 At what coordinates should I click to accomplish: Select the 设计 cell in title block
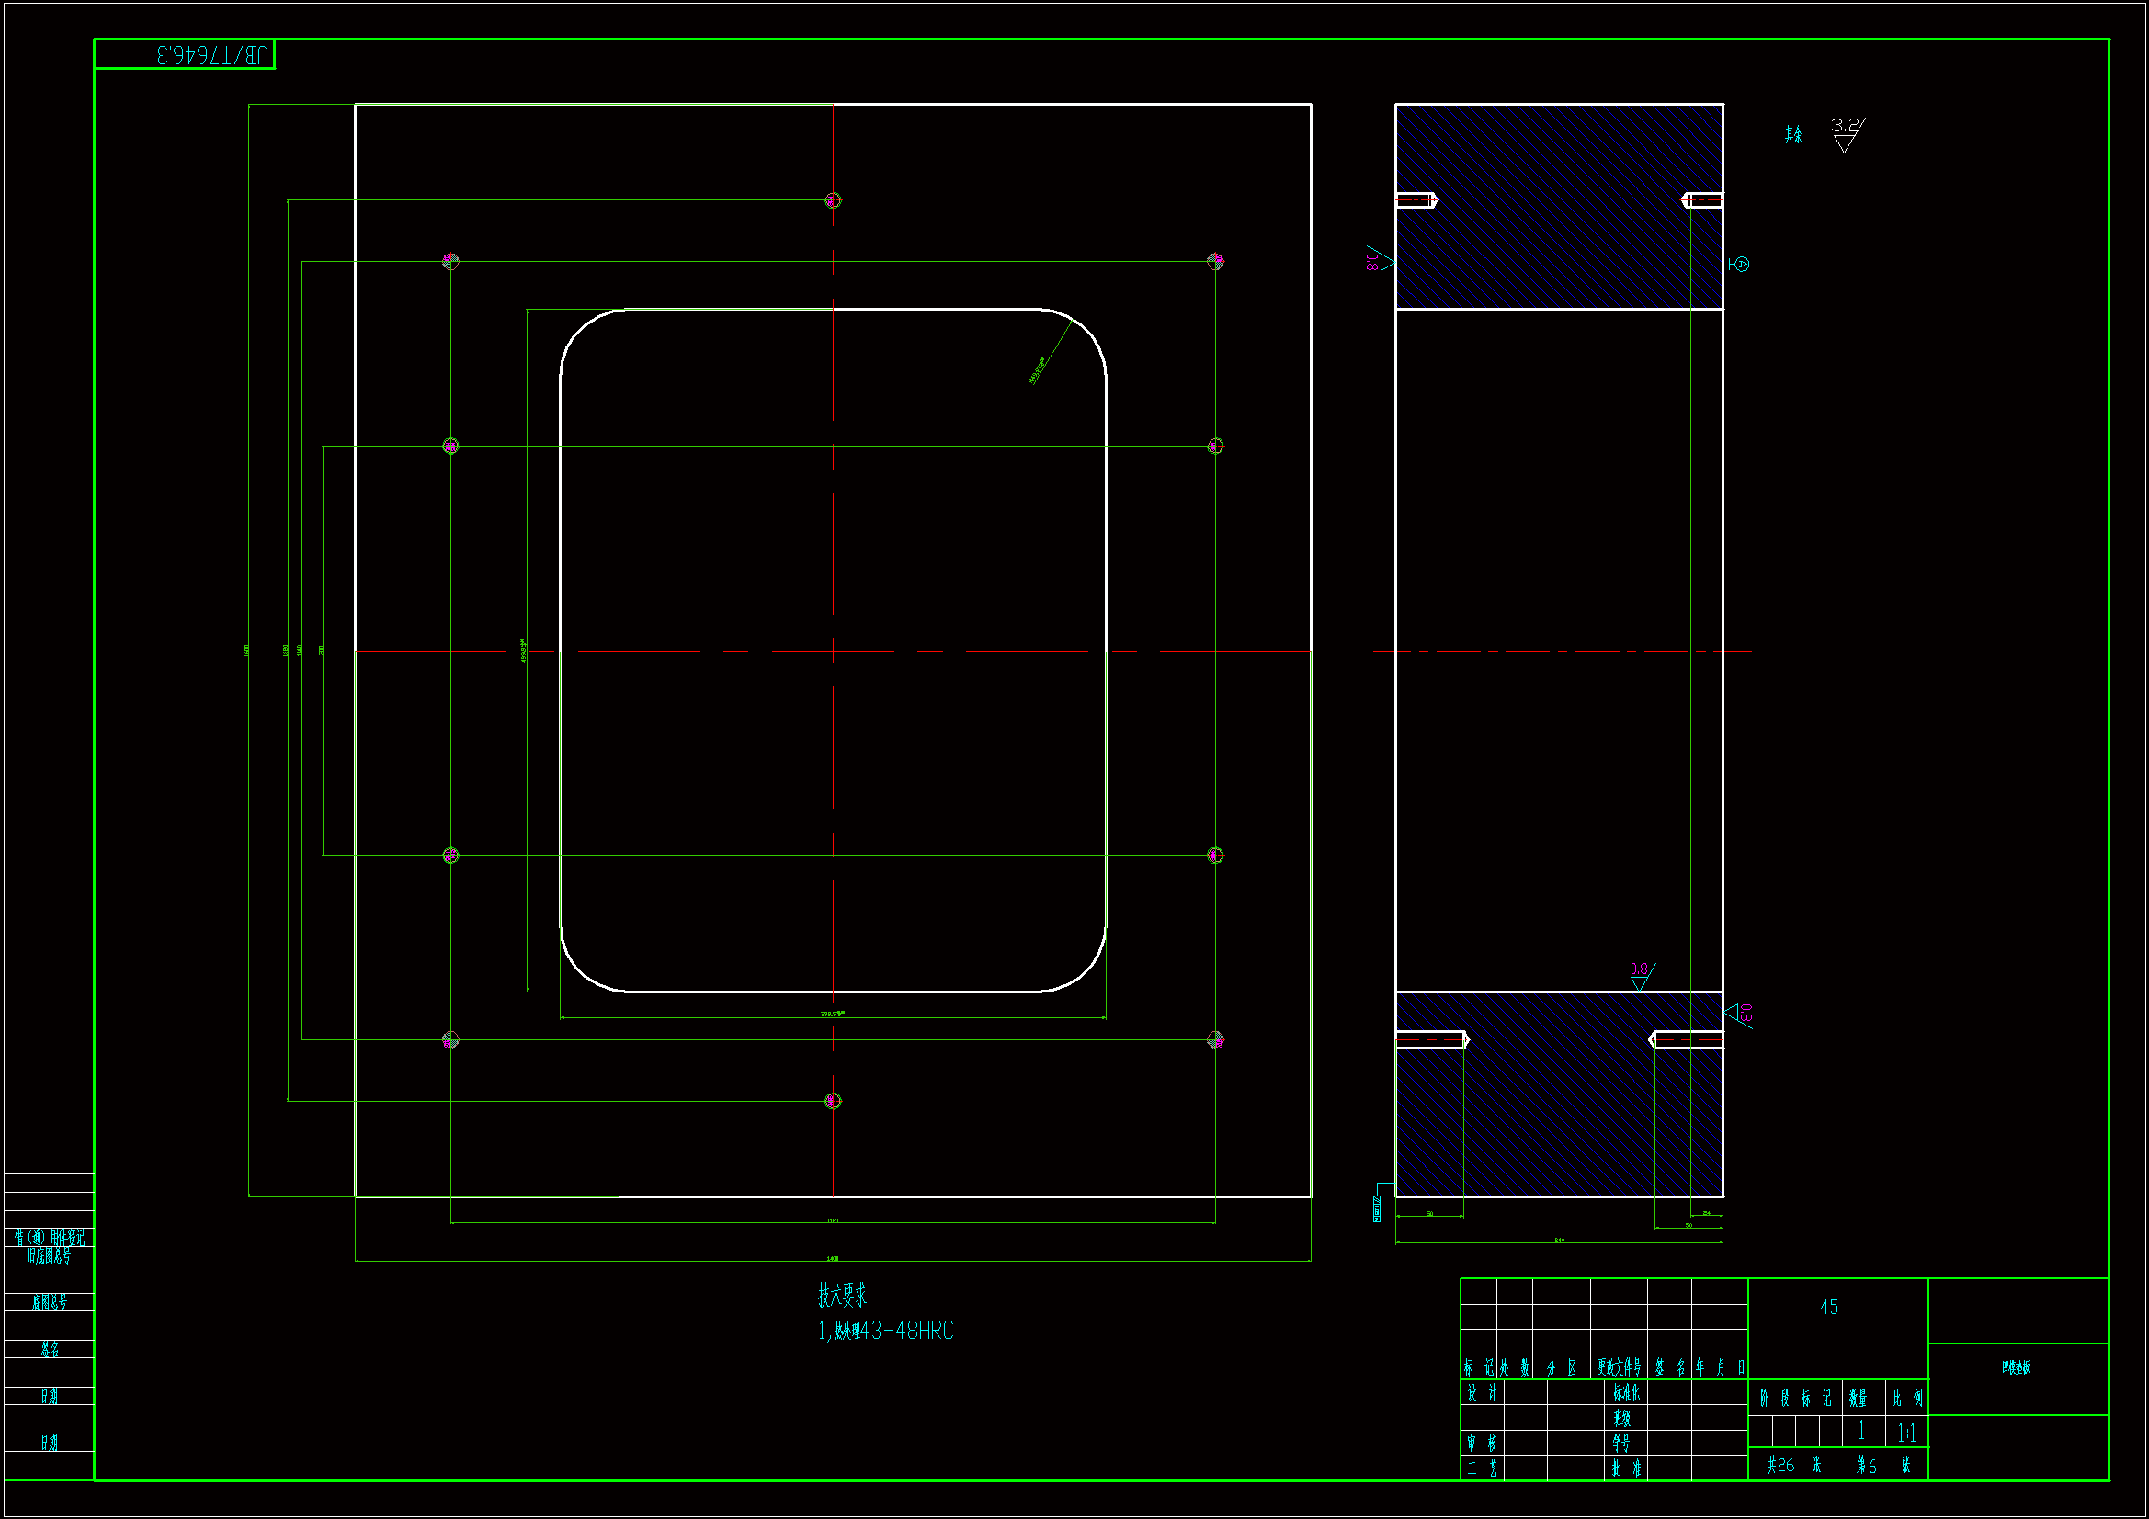[x=1481, y=1393]
